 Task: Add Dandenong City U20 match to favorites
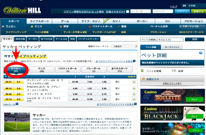coord(134,82)
